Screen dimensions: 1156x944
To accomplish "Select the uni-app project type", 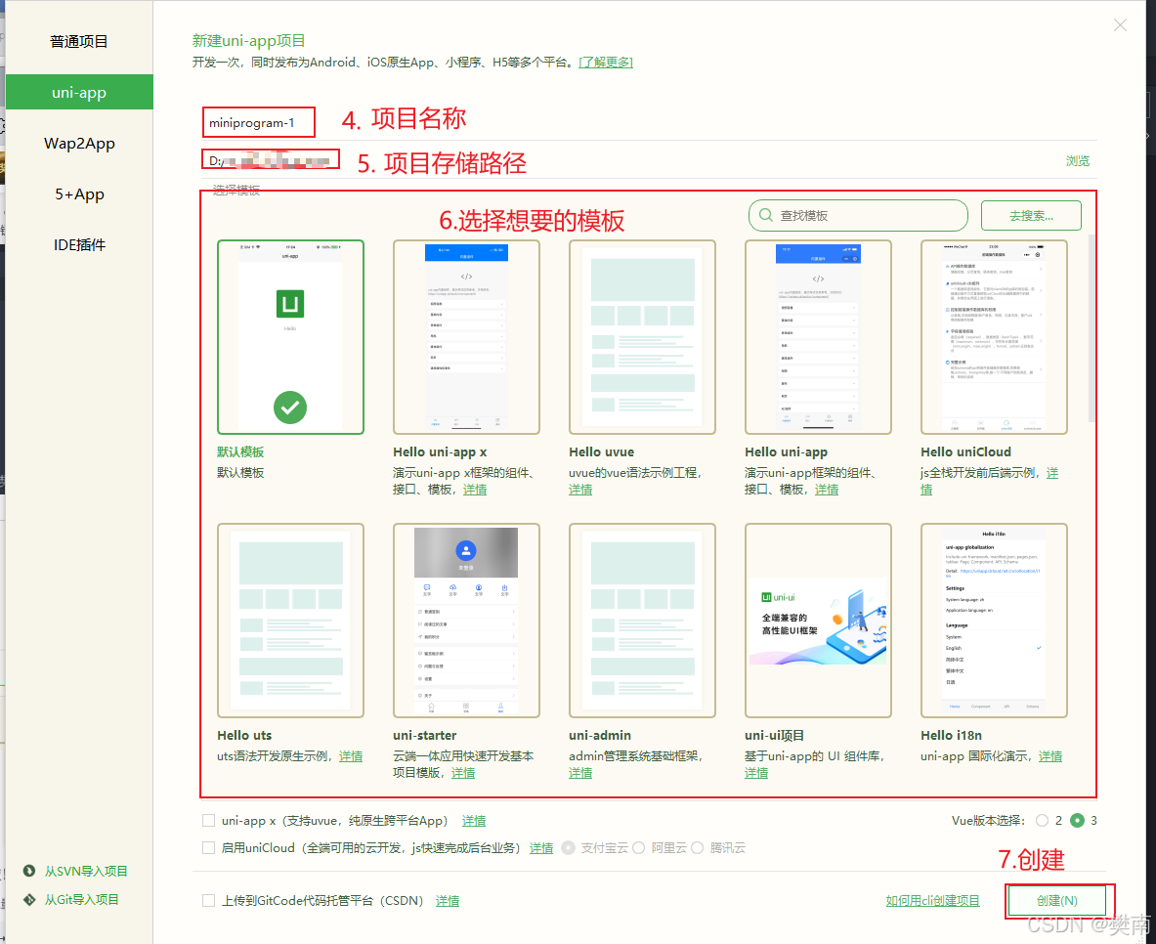I will (x=79, y=92).
